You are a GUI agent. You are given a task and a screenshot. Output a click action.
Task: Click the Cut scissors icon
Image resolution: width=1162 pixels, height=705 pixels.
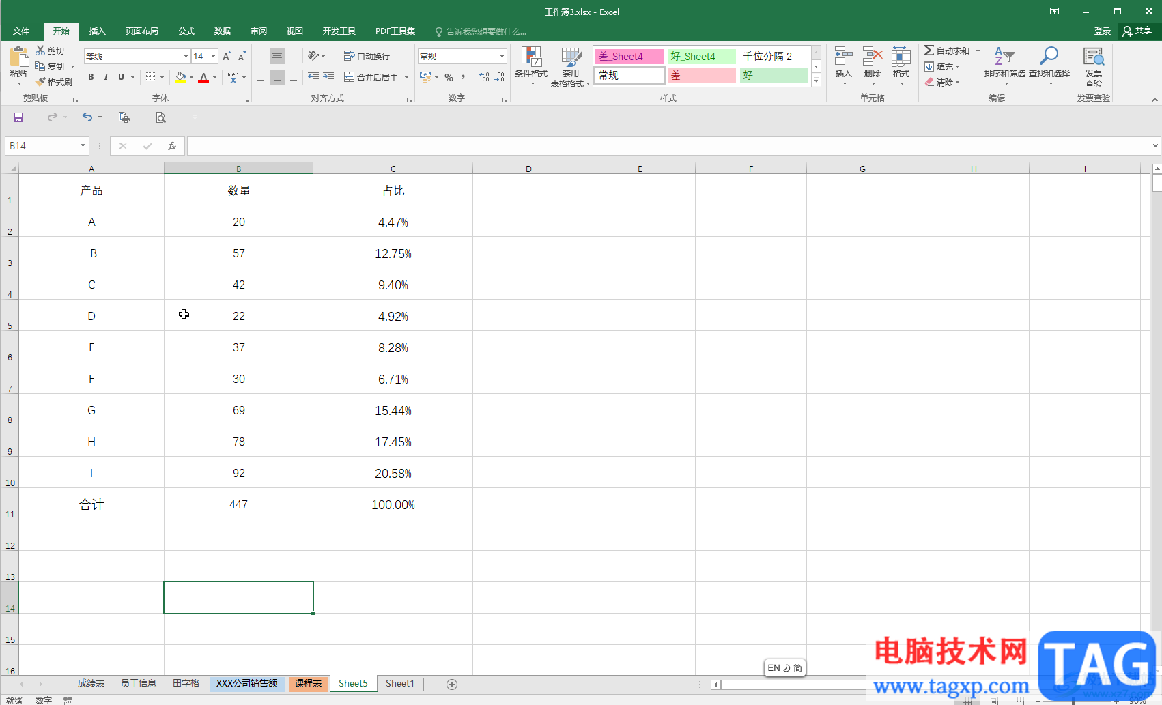pyautogui.click(x=40, y=51)
